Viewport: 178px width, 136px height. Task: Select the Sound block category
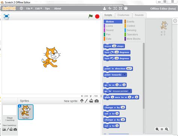point(113,30)
